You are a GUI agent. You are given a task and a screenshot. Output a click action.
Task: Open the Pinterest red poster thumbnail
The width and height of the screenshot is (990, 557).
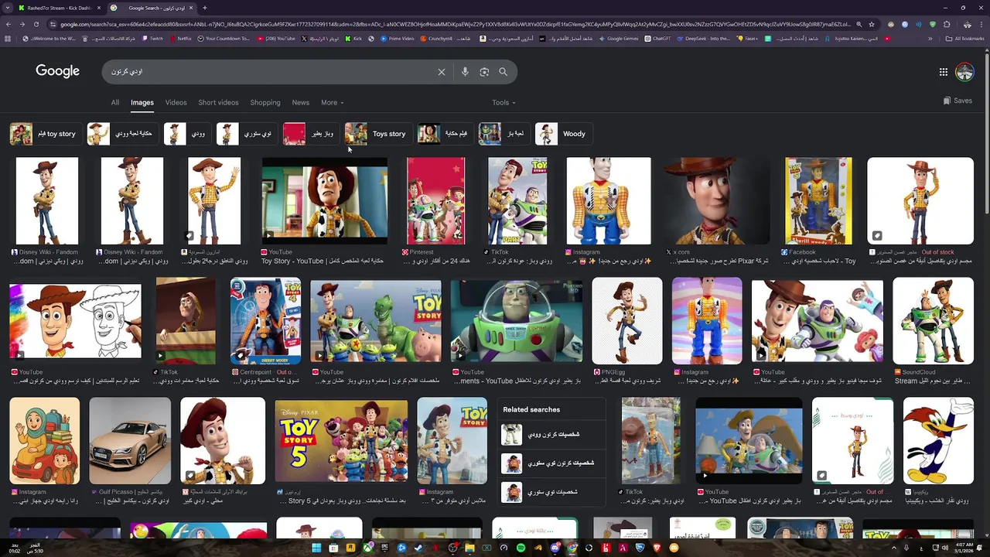tap(436, 201)
